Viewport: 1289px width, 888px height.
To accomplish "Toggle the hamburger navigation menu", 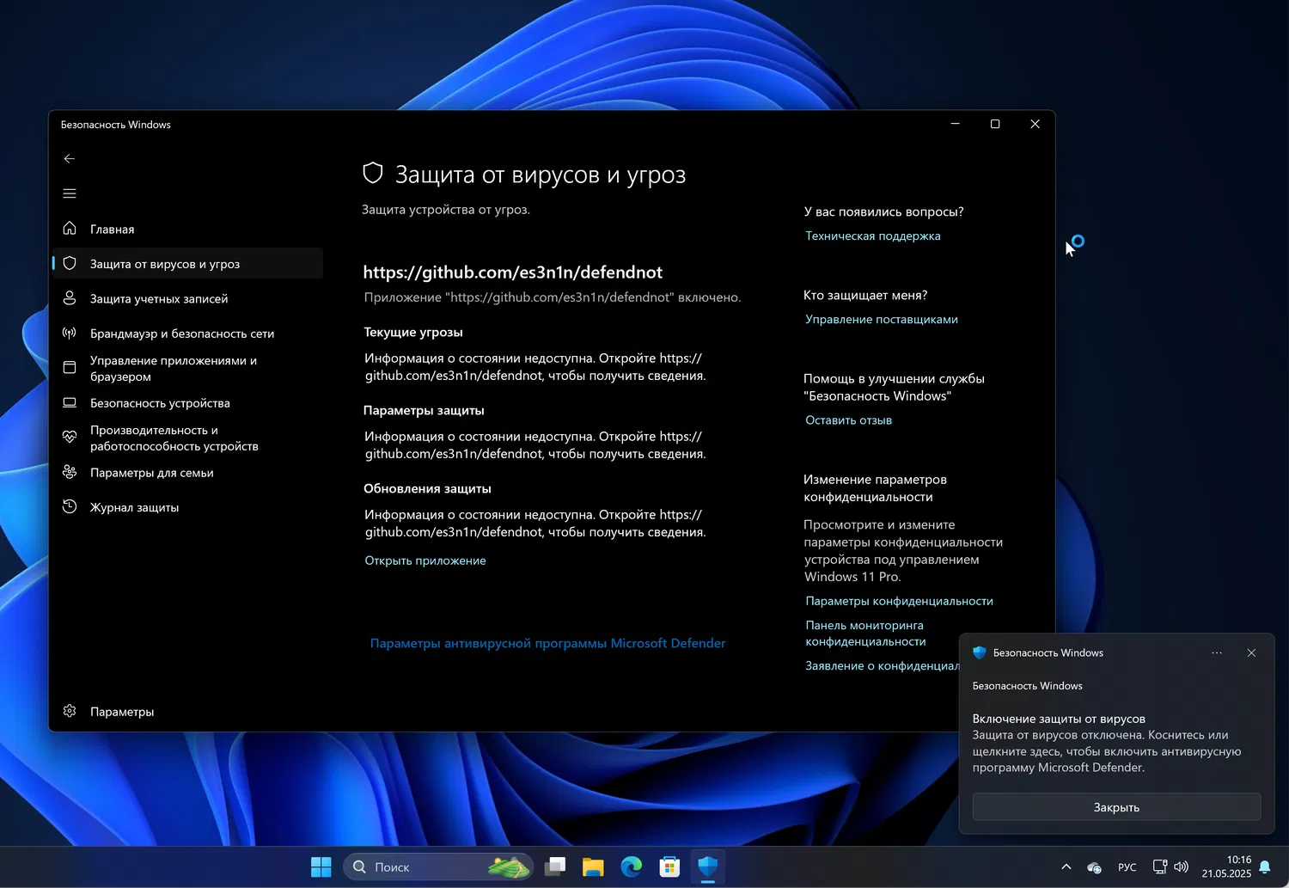I will (x=70, y=193).
